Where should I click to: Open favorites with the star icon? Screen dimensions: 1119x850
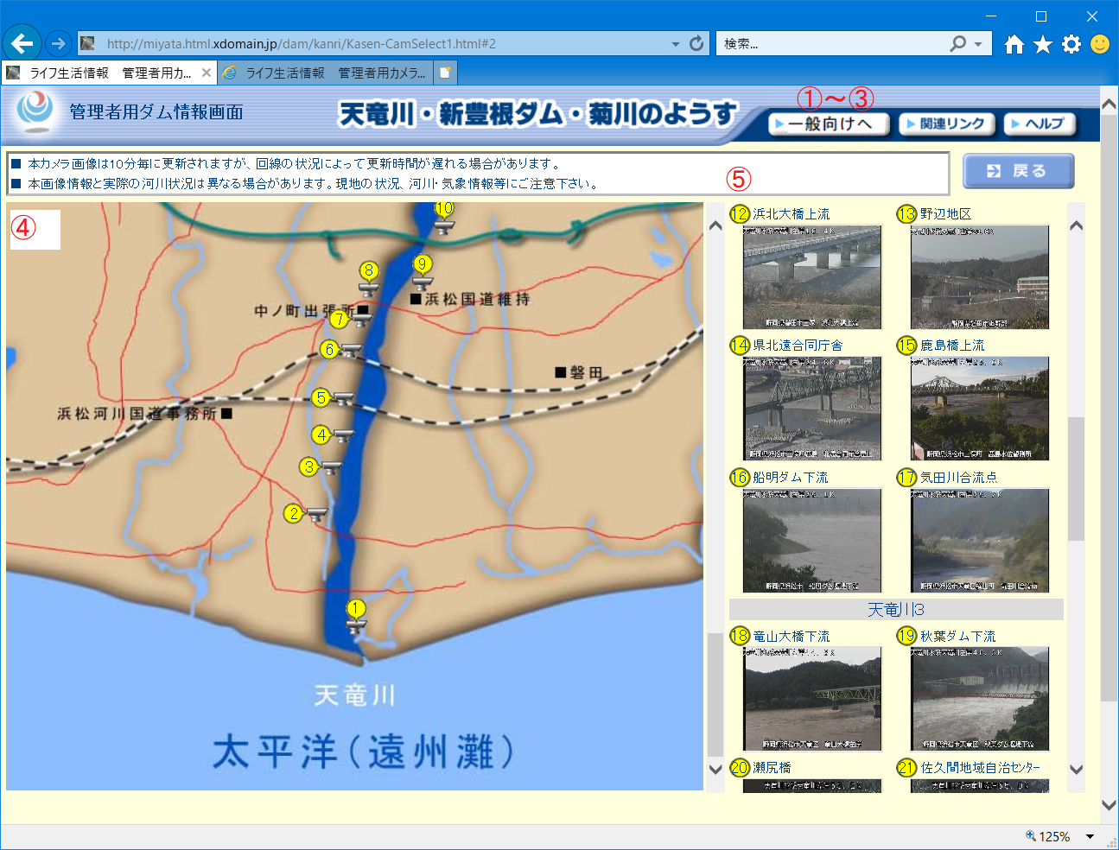1043,44
